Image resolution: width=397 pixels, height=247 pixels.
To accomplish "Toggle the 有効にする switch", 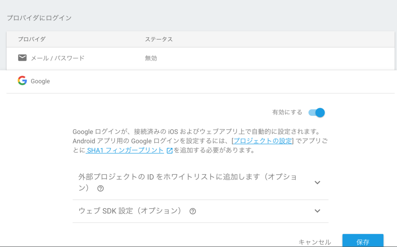I will [316, 113].
